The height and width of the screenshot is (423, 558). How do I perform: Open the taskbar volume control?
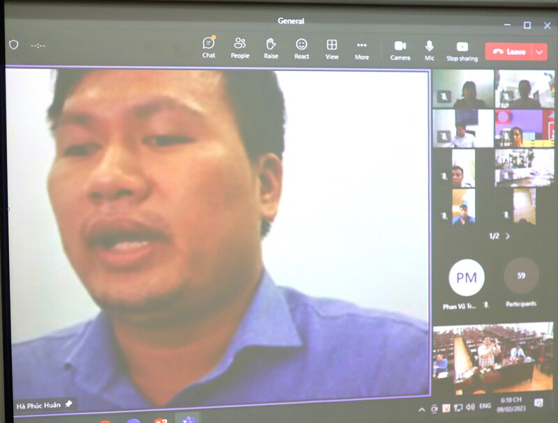click(x=470, y=407)
